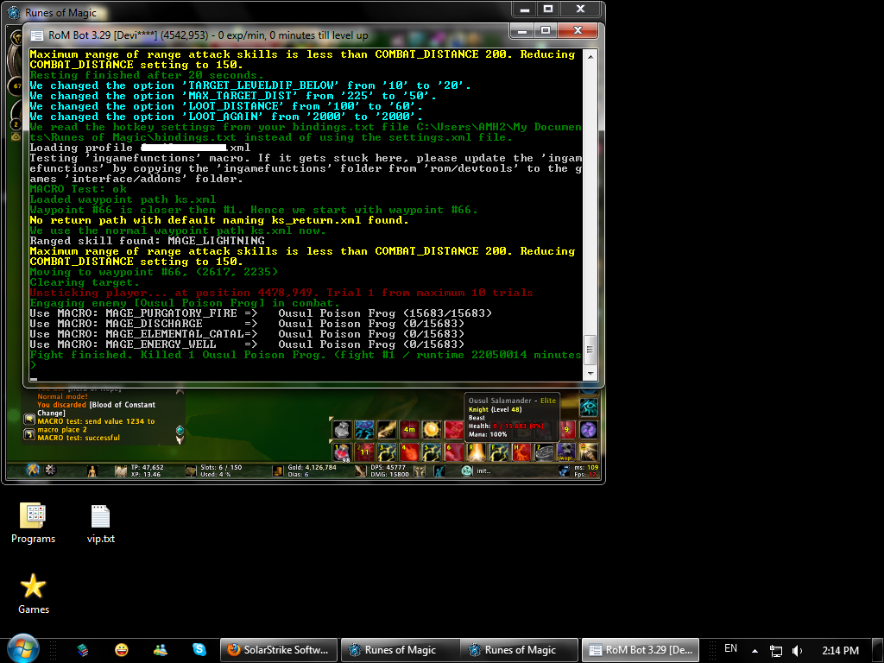The height and width of the screenshot is (663, 884).
Task: Open the books quick launch icon
Action: click(83, 650)
